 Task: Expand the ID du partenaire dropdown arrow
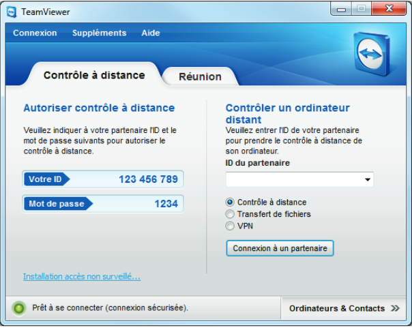click(368, 180)
